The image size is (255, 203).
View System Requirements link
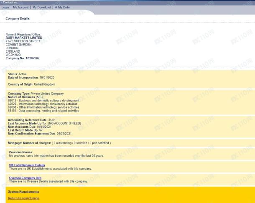click(23, 192)
